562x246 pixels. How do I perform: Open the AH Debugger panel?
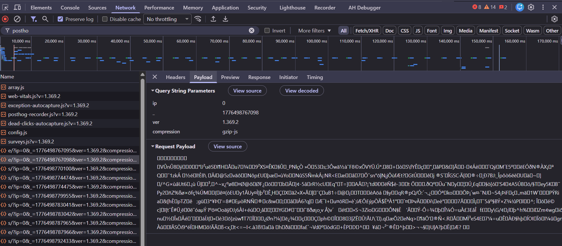(364, 7)
